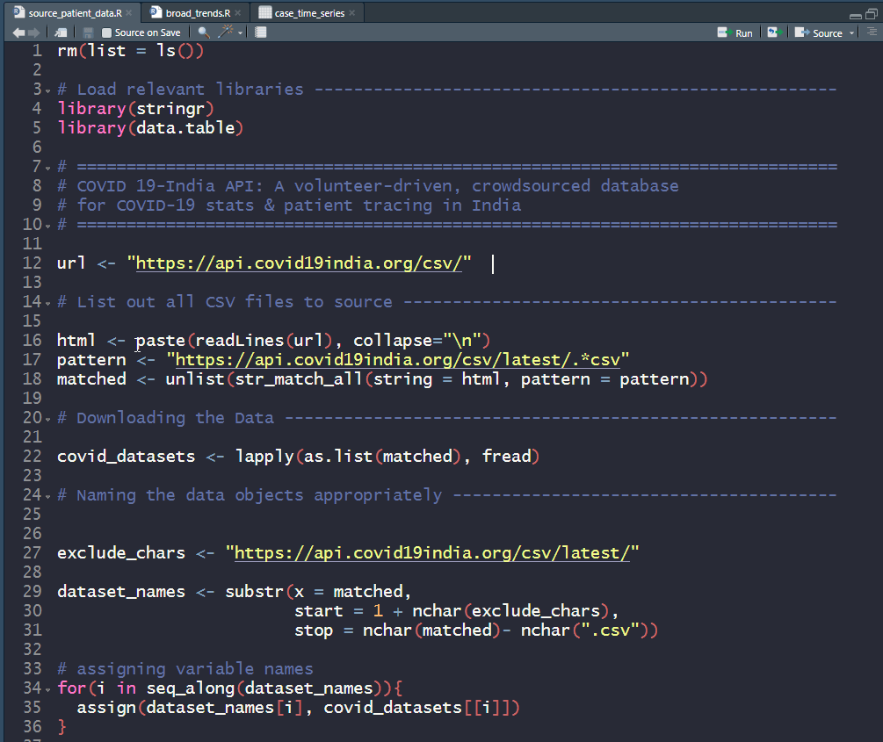This screenshot has width=883, height=742.
Task: Collapse section at line 3
Action: point(47,91)
